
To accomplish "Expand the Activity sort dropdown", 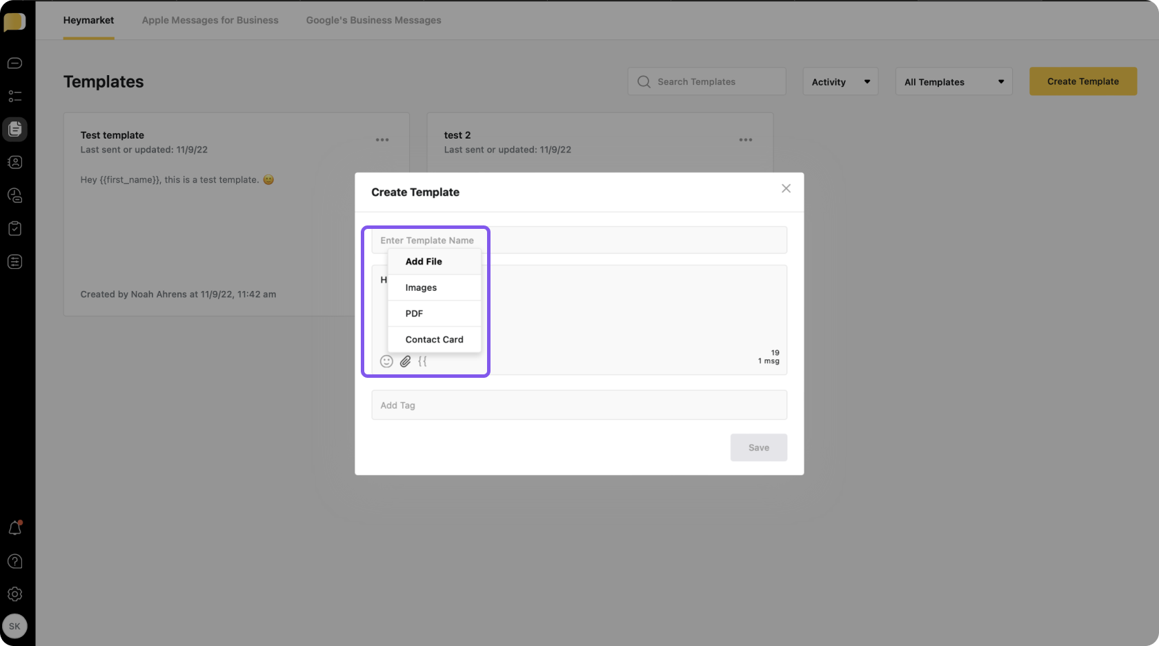I will pos(840,81).
